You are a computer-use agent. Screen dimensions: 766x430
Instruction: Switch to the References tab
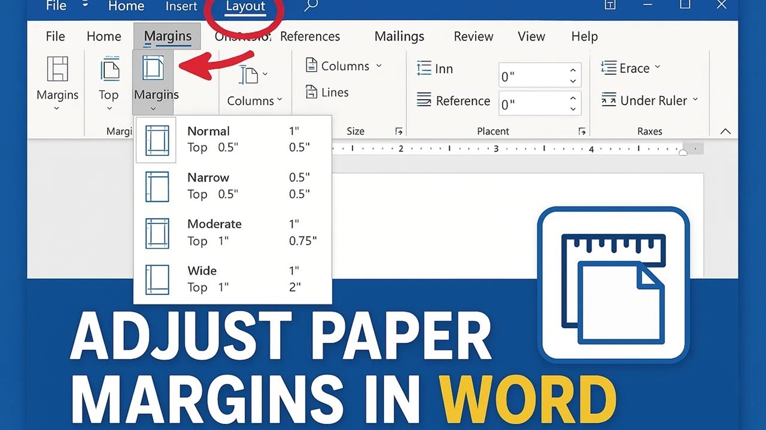pyautogui.click(x=310, y=36)
